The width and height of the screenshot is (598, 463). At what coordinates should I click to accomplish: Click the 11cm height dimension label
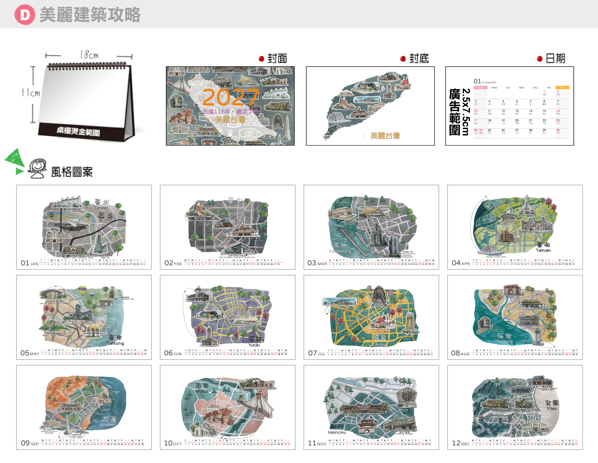tap(31, 93)
